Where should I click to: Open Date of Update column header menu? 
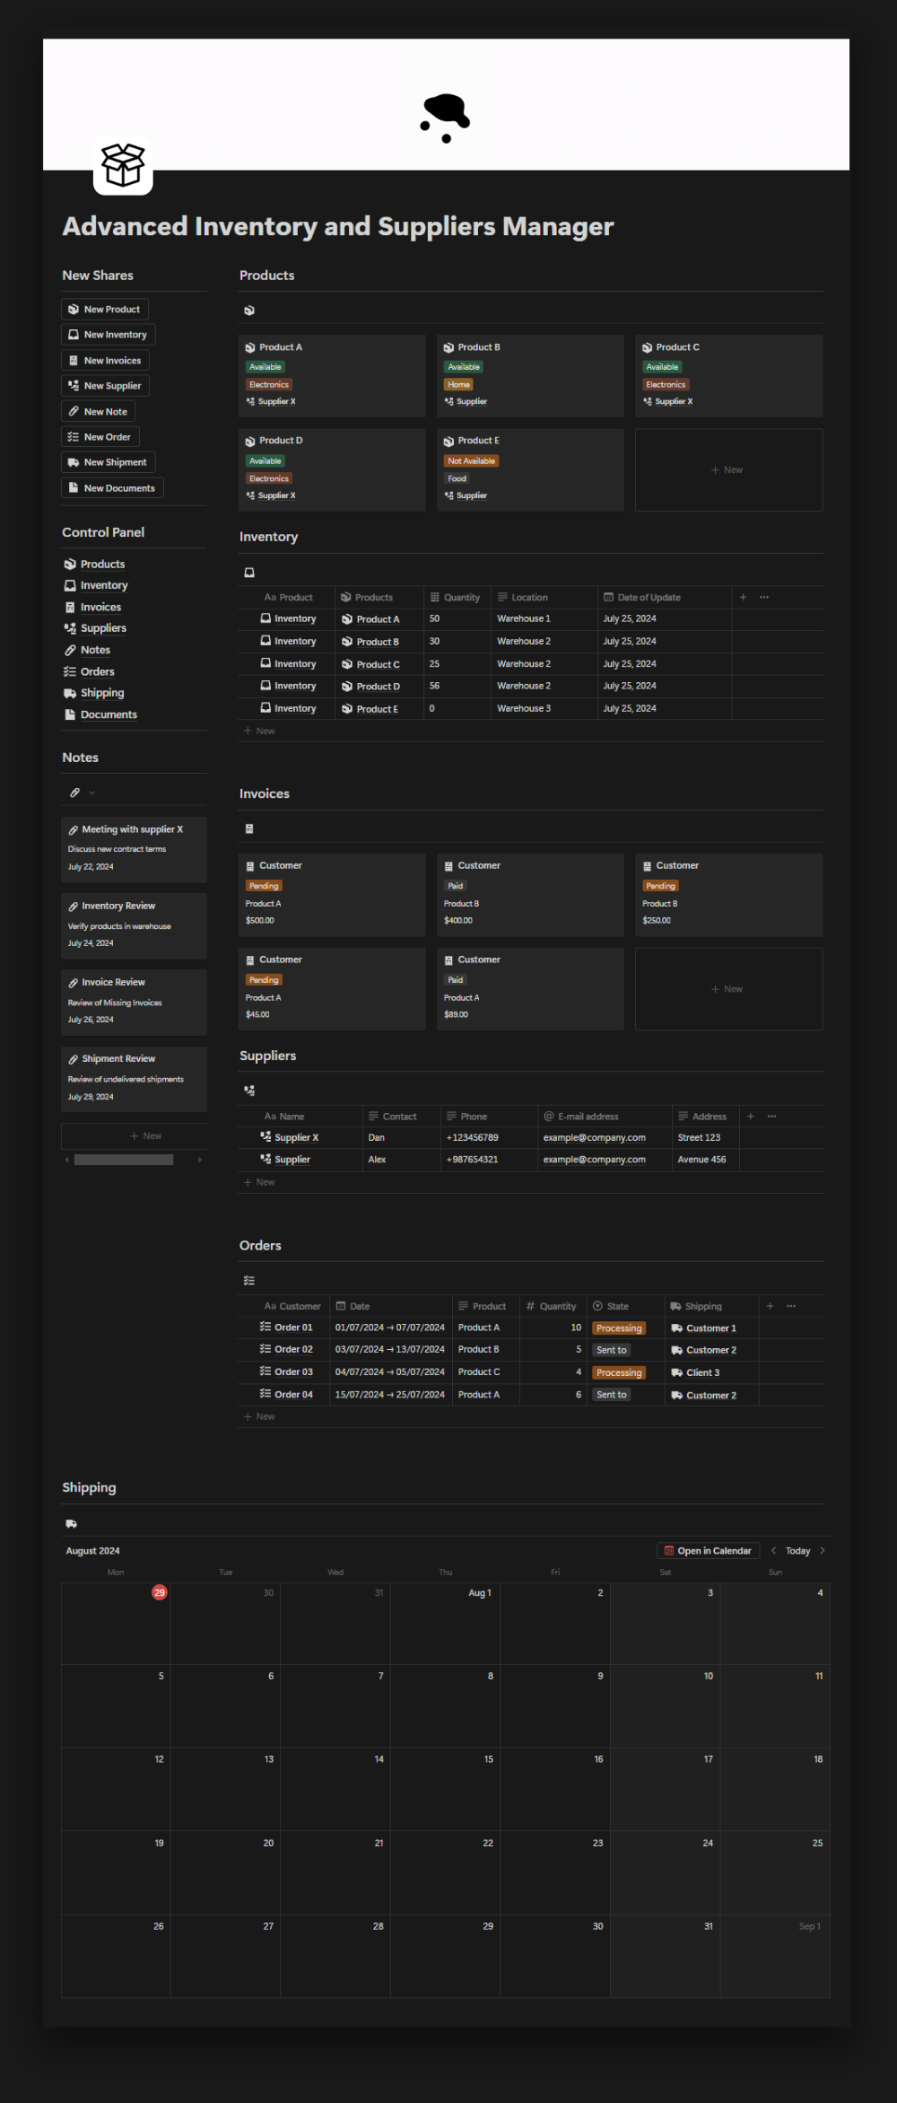[x=665, y=597]
